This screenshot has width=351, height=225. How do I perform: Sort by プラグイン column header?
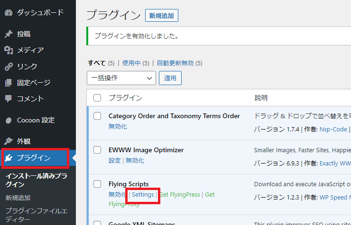[125, 98]
